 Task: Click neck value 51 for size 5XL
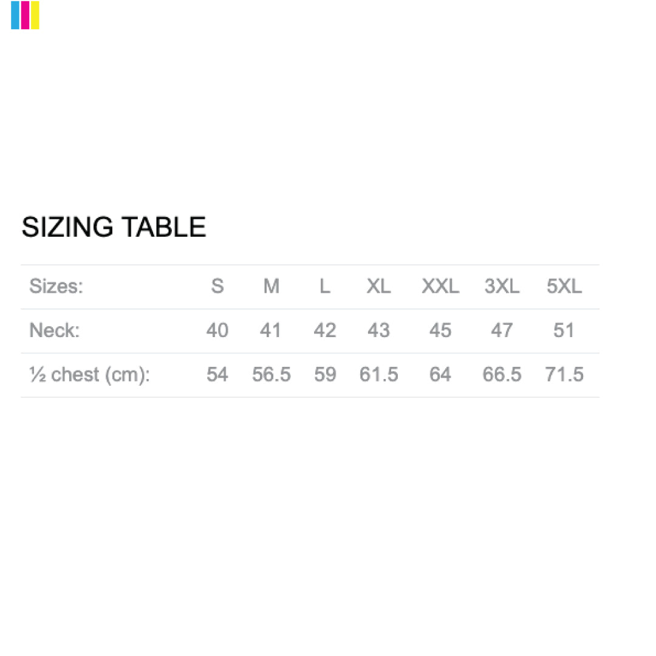[564, 330]
